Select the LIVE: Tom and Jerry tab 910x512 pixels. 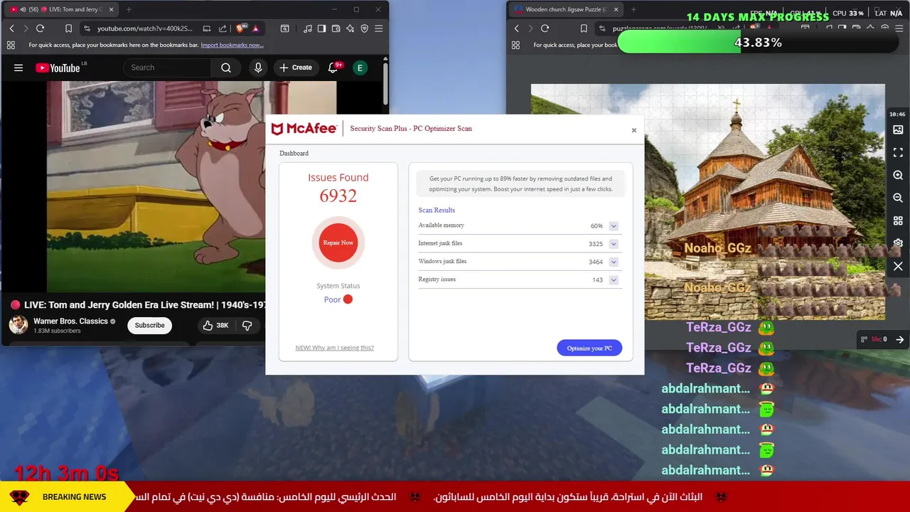(x=61, y=9)
